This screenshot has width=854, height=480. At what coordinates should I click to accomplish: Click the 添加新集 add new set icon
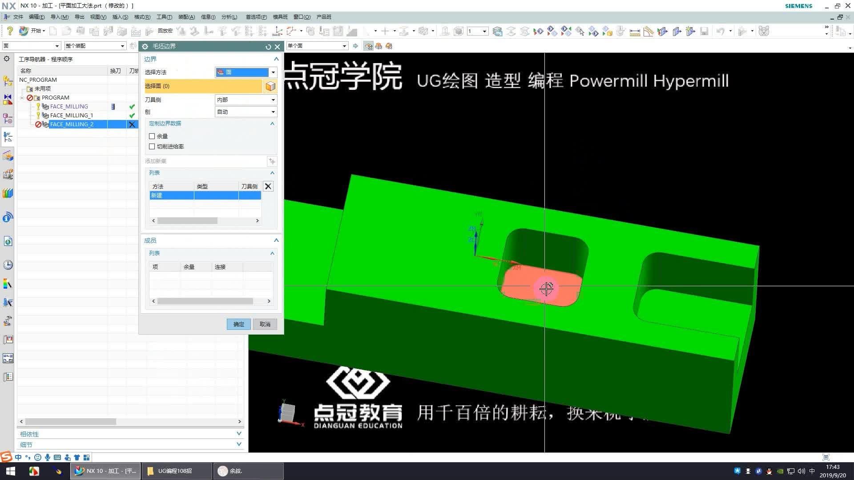(272, 161)
